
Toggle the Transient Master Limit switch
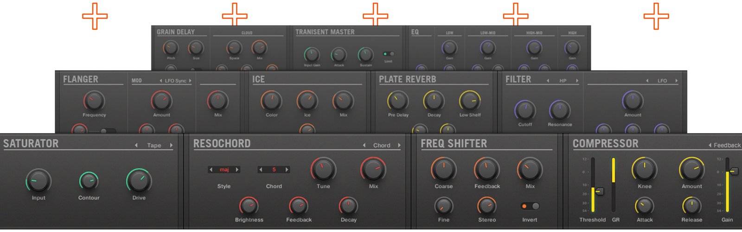pos(389,54)
